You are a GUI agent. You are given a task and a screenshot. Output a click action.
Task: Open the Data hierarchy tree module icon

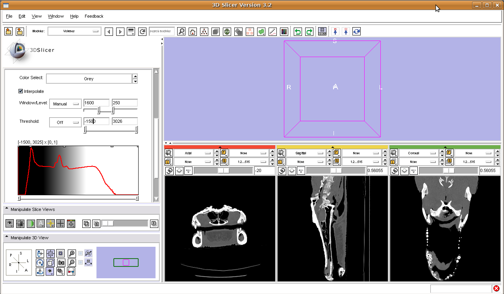[x=204, y=31]
